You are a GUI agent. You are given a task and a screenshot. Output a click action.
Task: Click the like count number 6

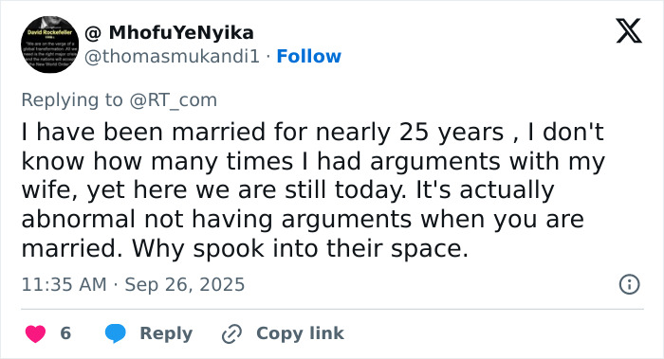tap(65, 333)
